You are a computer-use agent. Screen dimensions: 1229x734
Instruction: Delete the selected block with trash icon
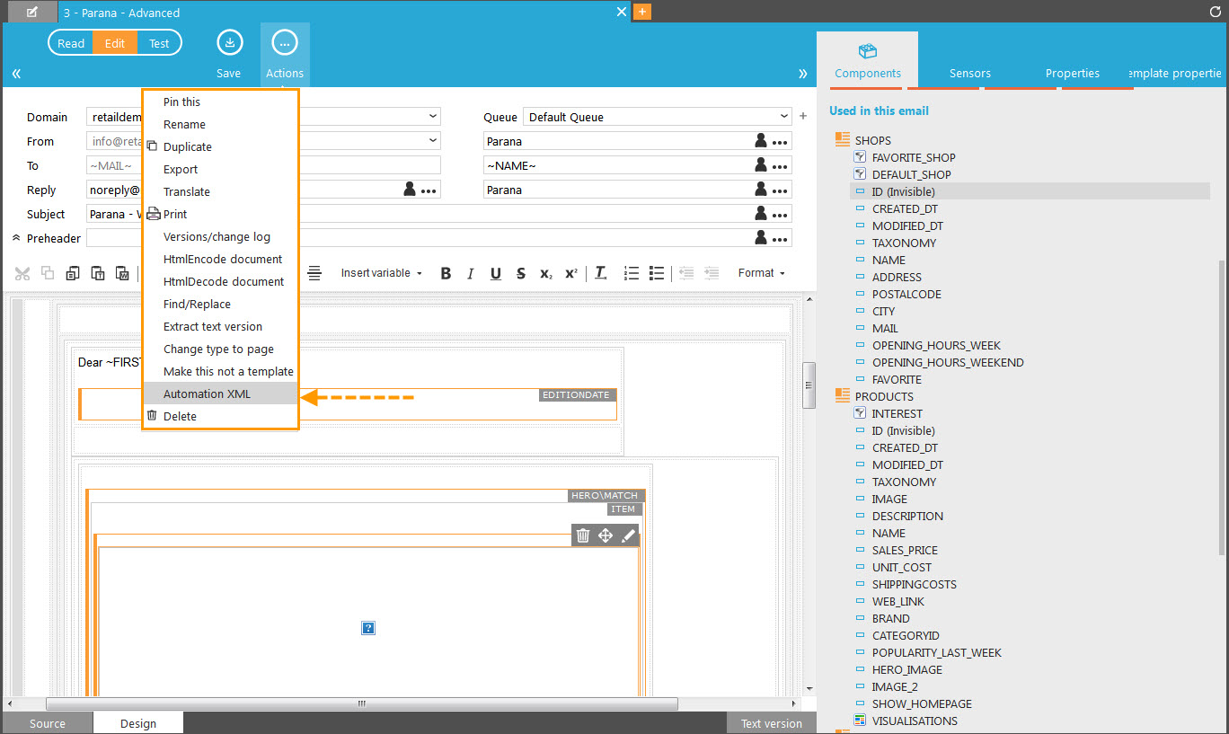click(582, 535)
